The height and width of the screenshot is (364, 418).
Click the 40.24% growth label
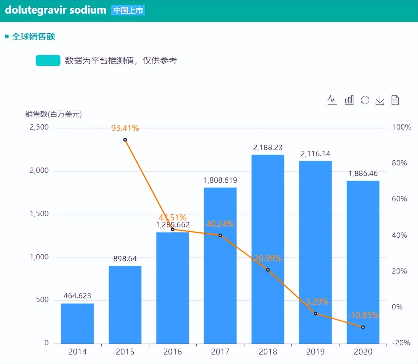point(220,224)
